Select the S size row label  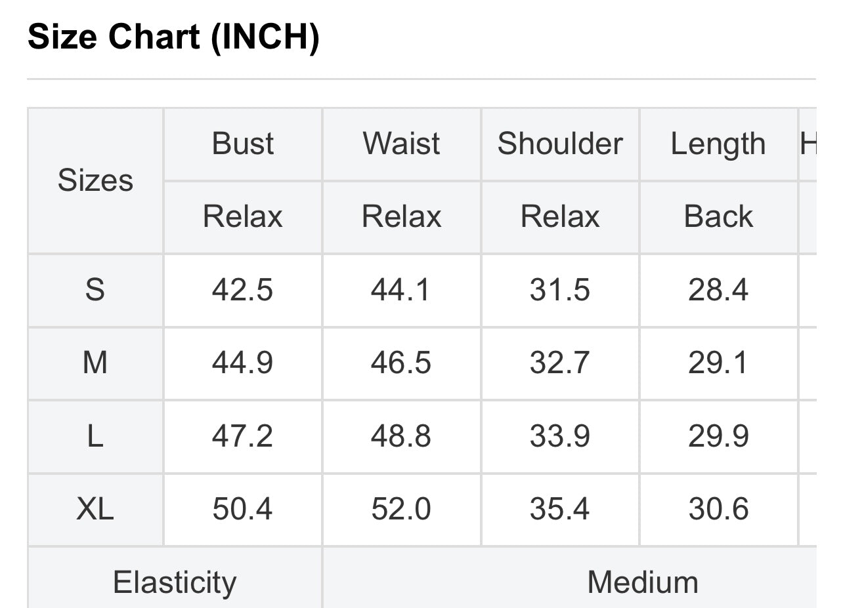(x=95, y=289)
